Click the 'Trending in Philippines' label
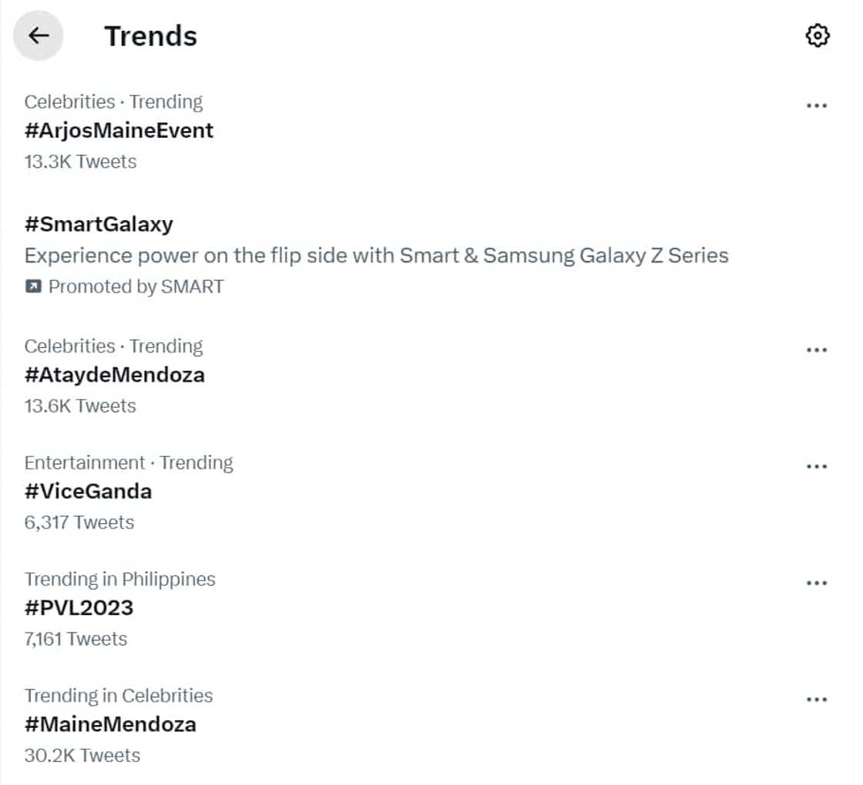Screen dimensions: 863x785 [x=119, y=579]
